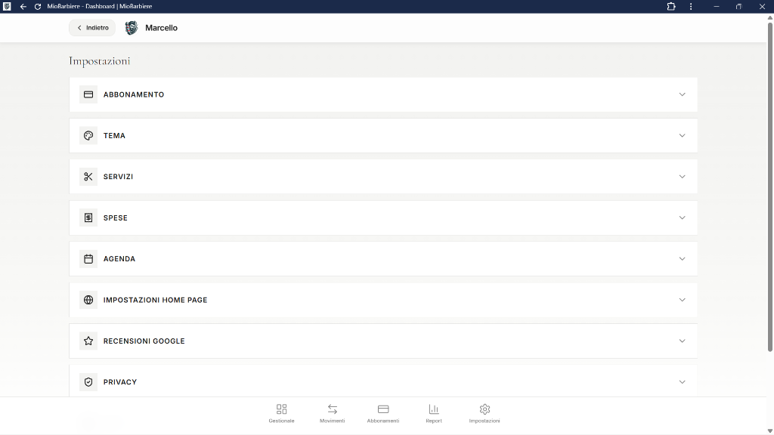Expand the Tema section chevron
This screenshot has height=435, width=774.
click(x=683, y=136)
